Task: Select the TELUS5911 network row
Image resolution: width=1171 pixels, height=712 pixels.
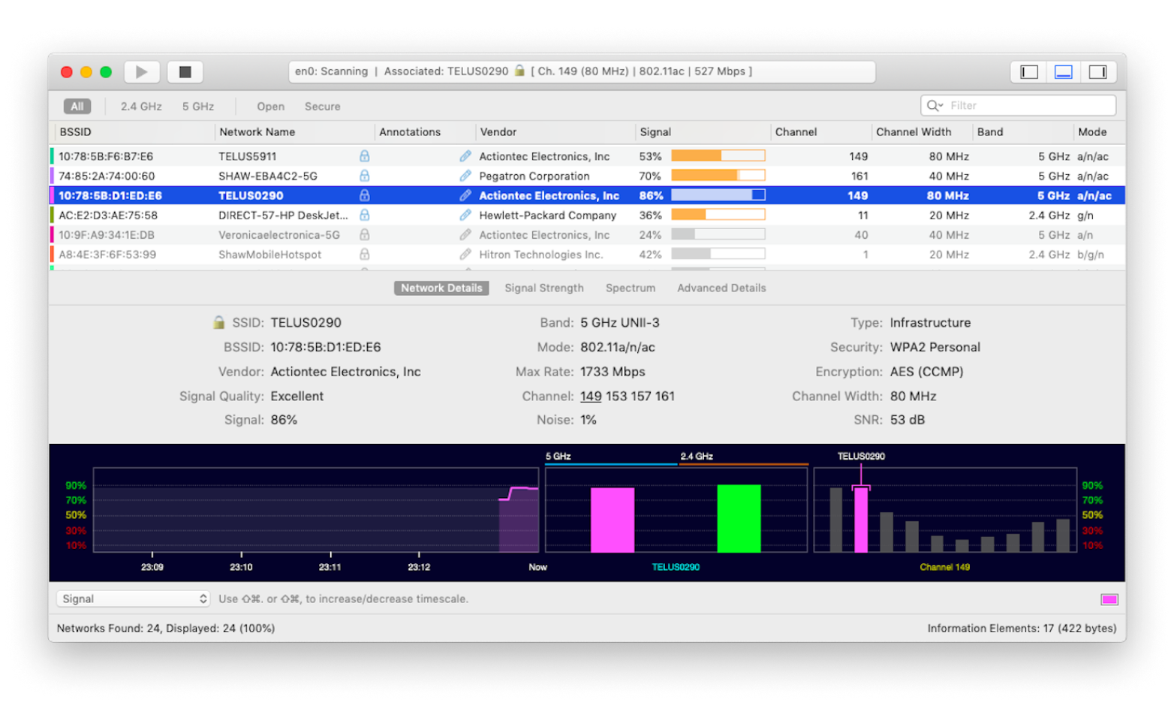Action: (x=587, y=156)
